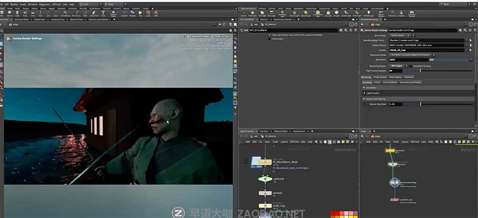478x218 pixels.
Task: Open the Windows menu in main menu bar
Action: (33, 4)
